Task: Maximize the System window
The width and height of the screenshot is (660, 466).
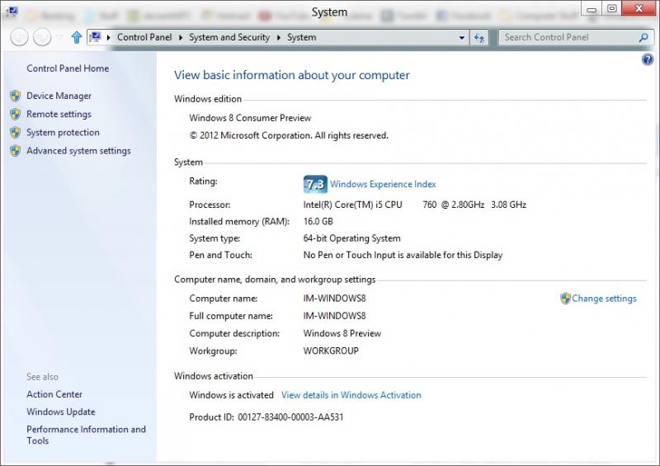Action: click(x=611, y=9)
